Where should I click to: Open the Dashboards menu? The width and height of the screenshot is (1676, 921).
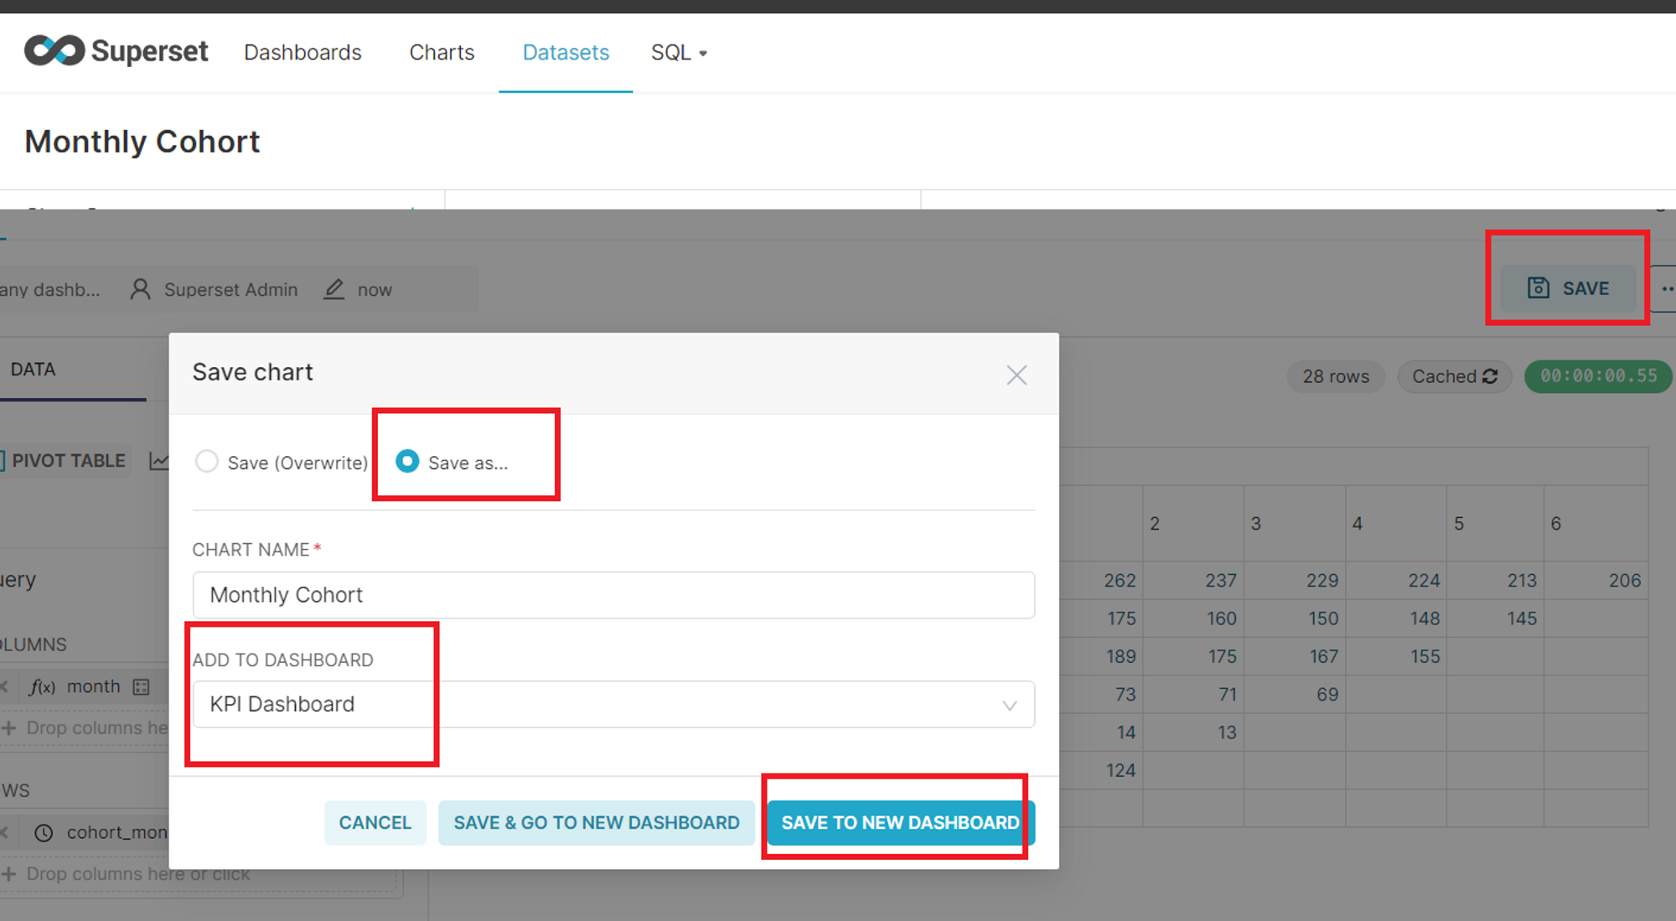point(303,53)
